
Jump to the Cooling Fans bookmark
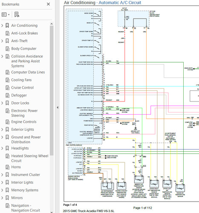click(21, 80)
